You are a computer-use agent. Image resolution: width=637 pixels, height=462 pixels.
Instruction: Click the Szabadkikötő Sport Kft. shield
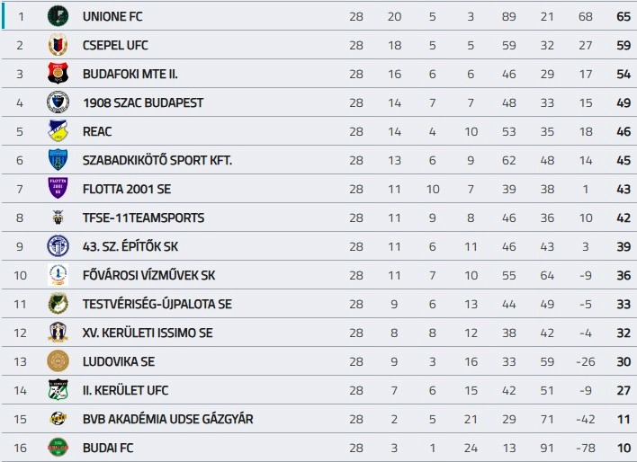(58, 160)
